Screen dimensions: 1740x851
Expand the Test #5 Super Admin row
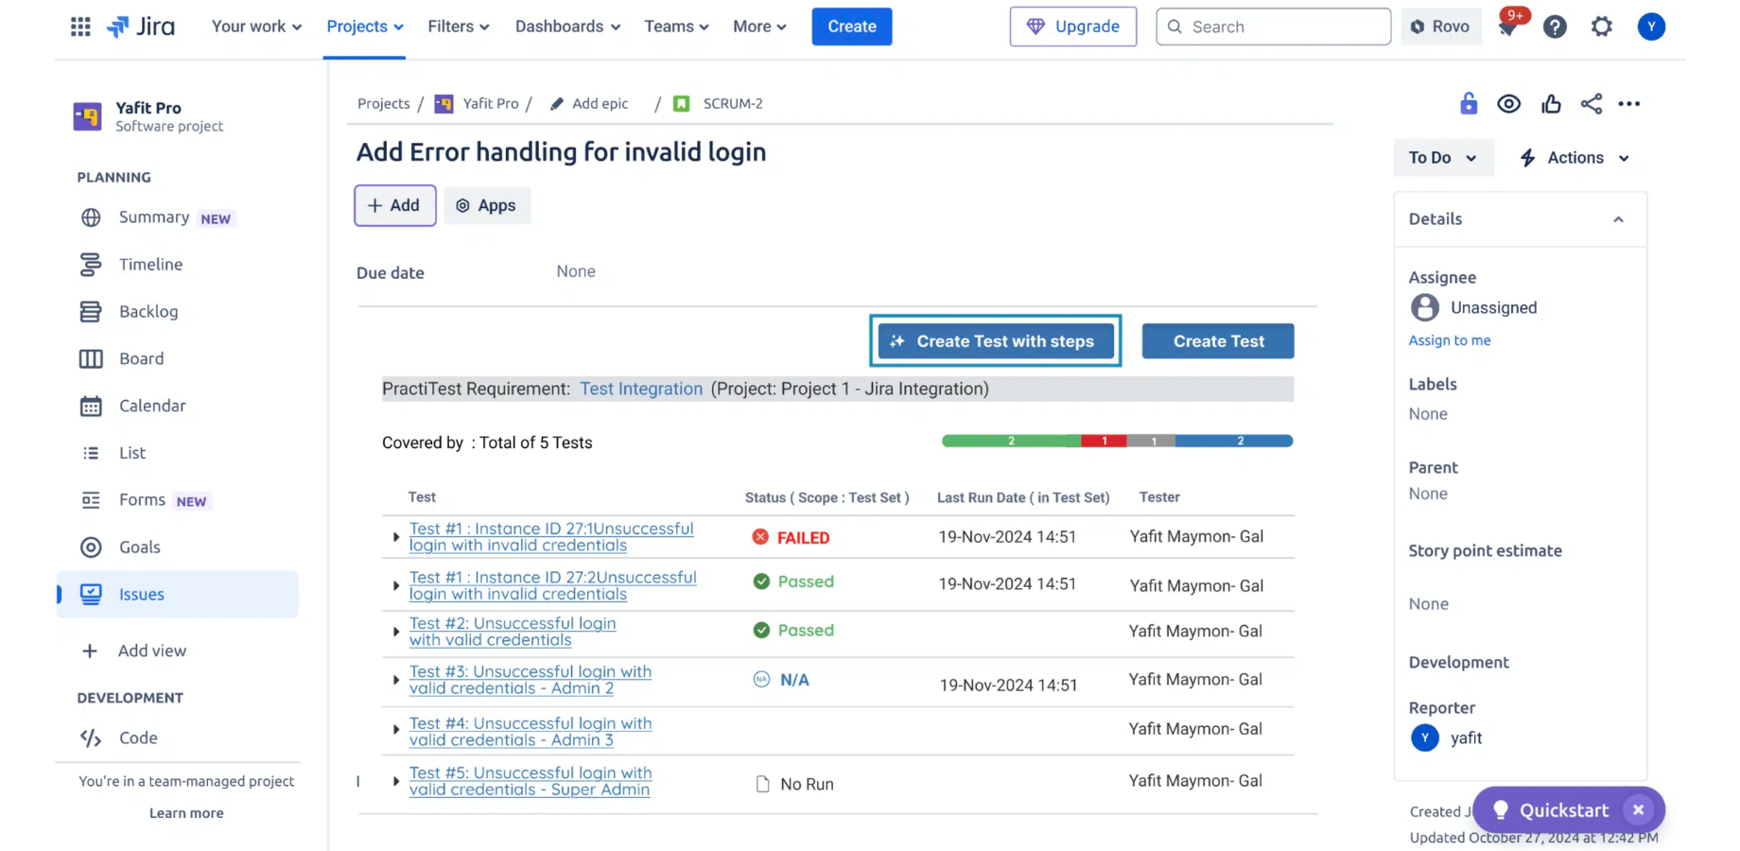pos(396,781)
